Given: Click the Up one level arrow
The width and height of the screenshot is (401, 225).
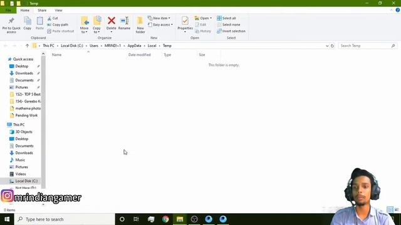Looking at the screenshot, I should click(x=27, y=46).
